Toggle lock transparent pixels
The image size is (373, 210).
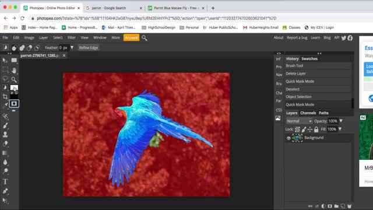coord(297,129)
